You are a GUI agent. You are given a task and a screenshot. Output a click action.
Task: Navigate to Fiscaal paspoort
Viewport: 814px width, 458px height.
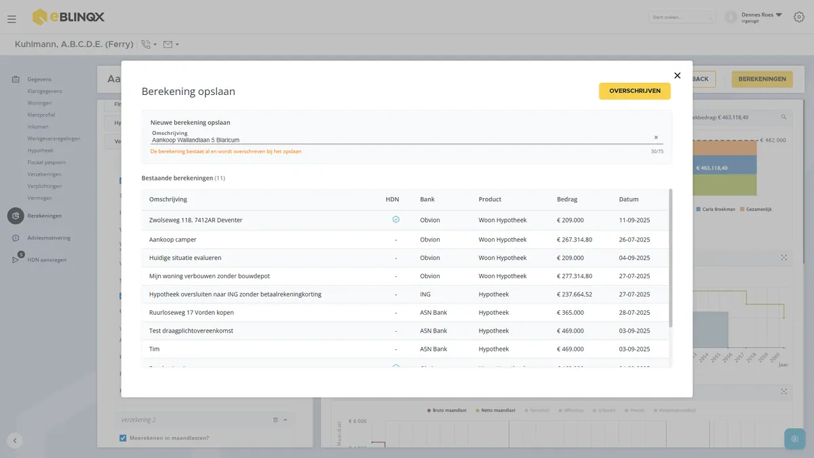[47, 162]
